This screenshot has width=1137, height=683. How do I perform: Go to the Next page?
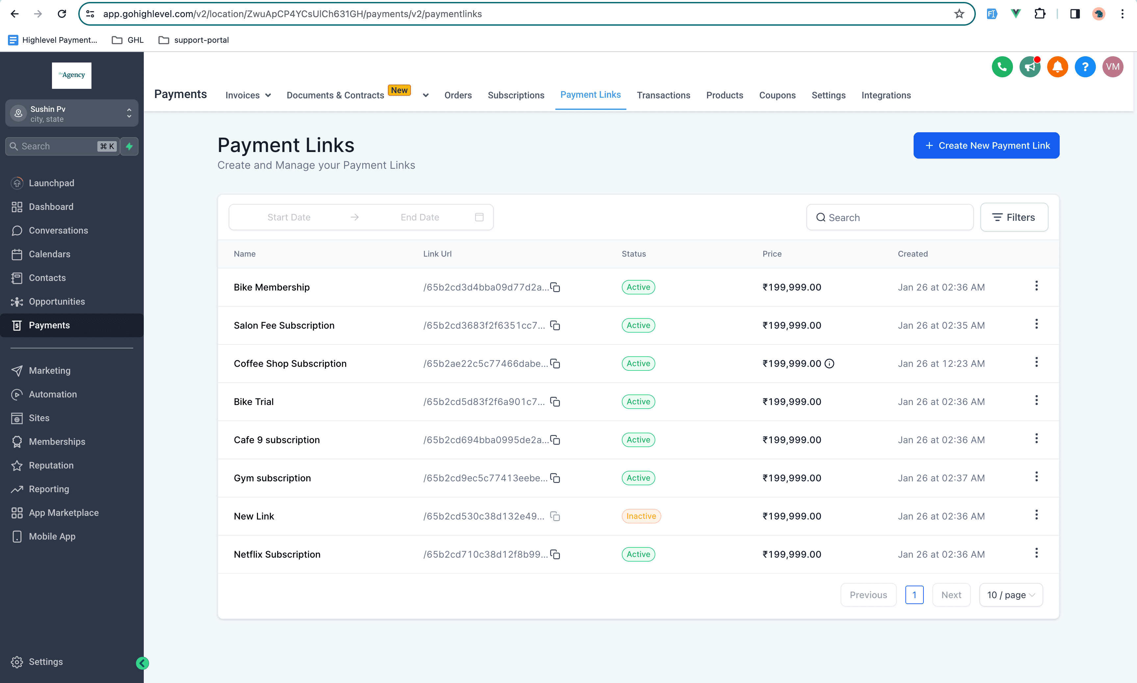pos(951,595)
